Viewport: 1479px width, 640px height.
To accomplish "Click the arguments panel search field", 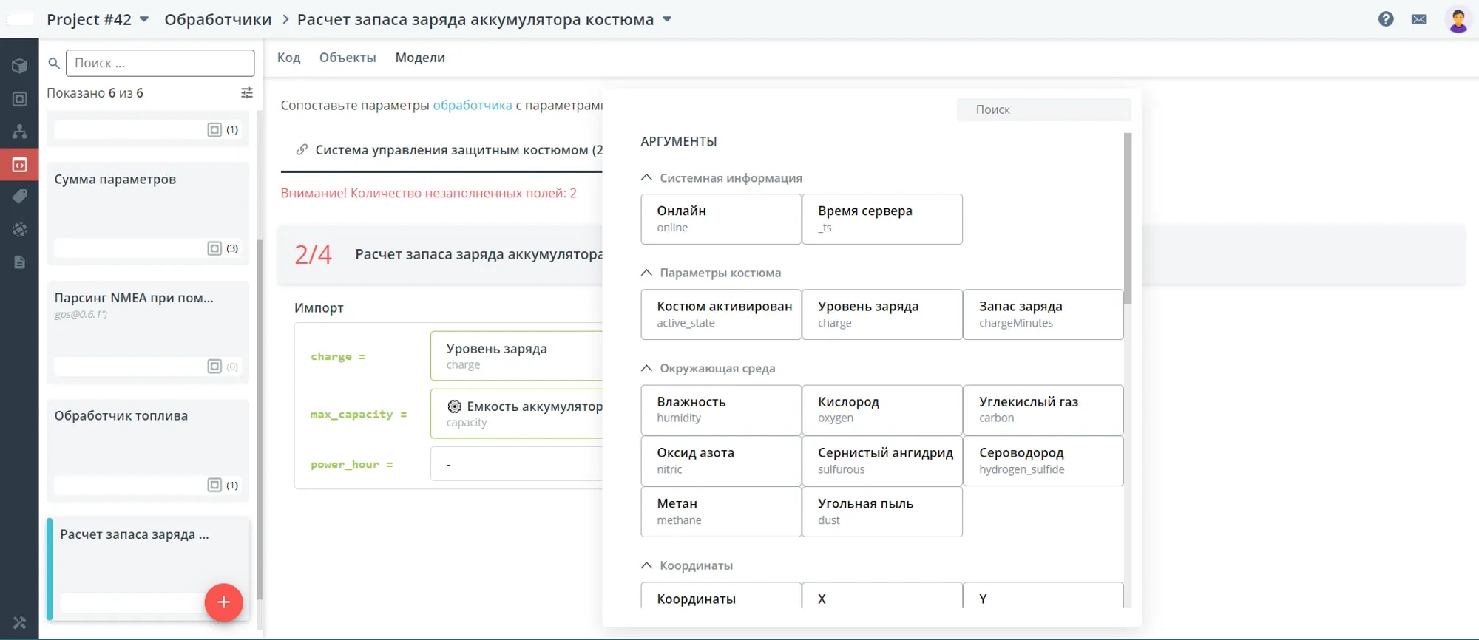I will 1043,109.
